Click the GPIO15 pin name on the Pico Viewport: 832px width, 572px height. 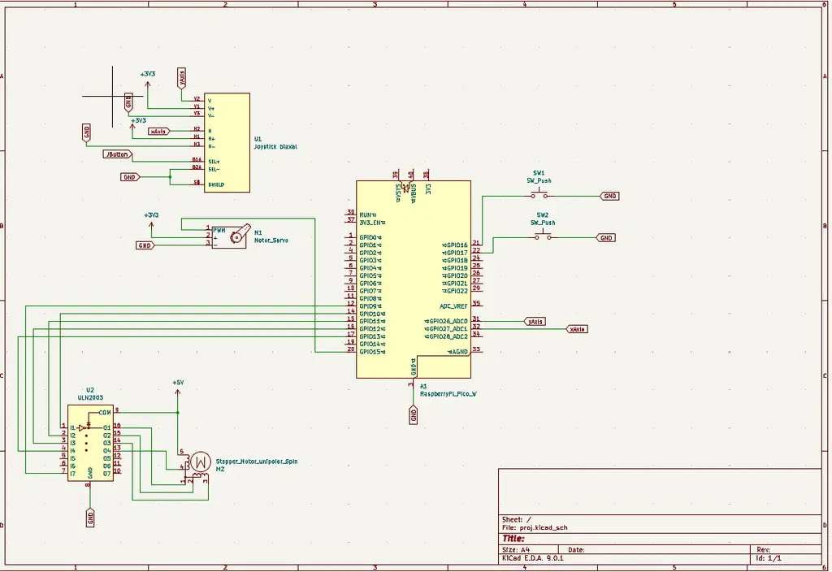pyautogui.click(x=370, y=352)
